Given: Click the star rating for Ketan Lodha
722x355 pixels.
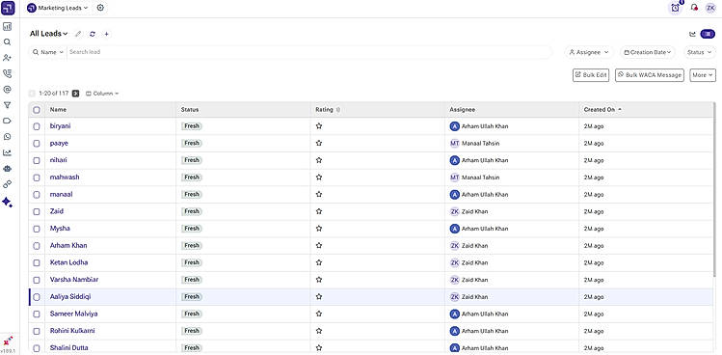Looking at the screenshot, I should tap(319, 262).
